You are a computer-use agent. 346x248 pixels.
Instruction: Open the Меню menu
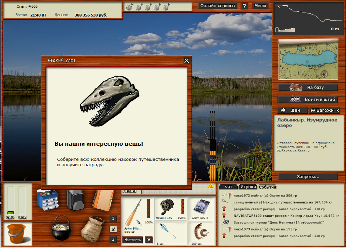(260, 6)
